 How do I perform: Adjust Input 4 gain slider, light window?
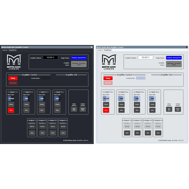click(152, 99)
